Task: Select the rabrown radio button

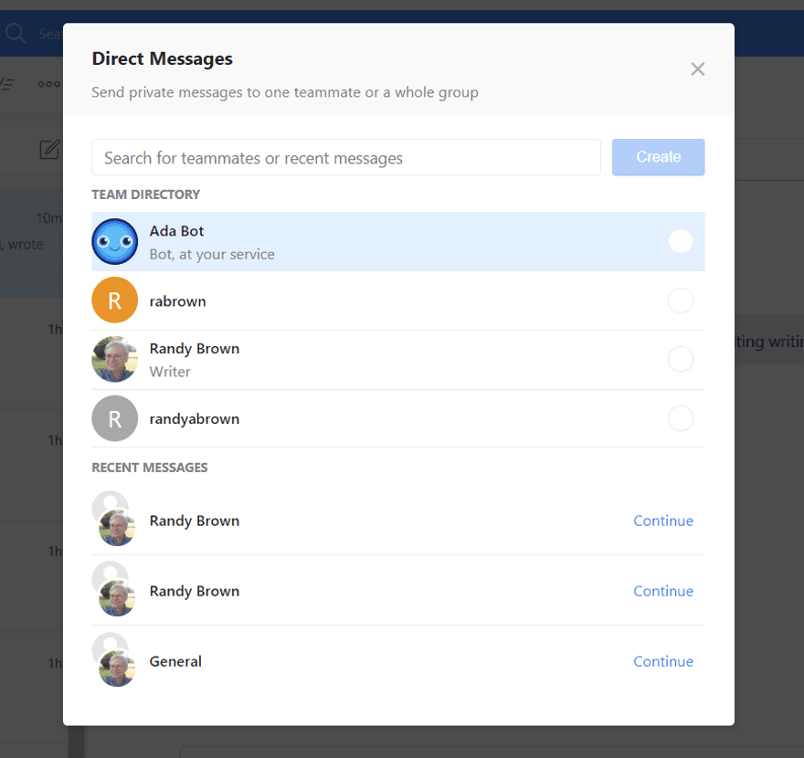Action: click(681, 300)
